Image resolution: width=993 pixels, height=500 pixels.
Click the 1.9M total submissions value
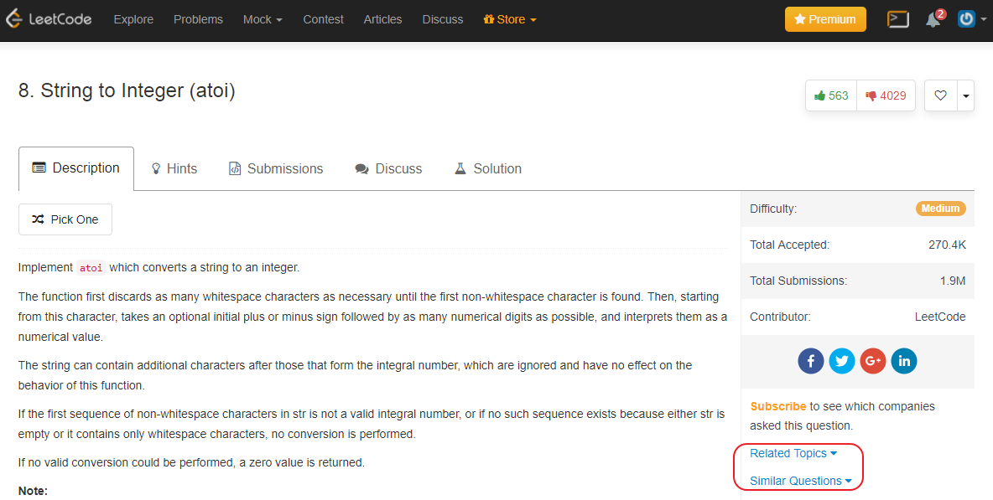tap(953, 281)
